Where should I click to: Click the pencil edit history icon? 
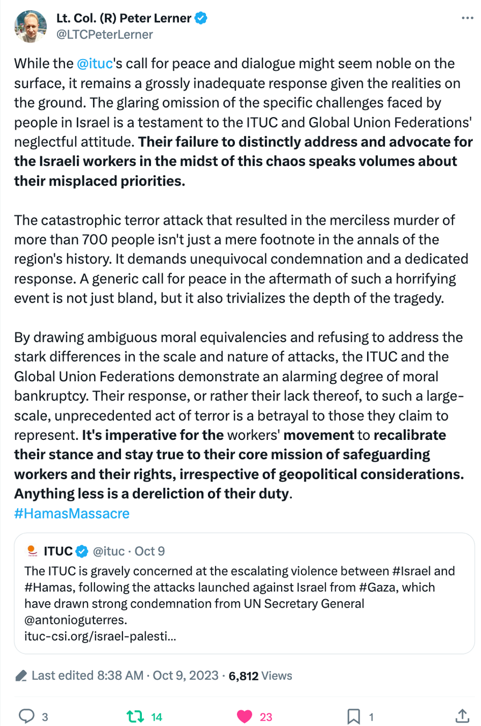point(22,675)
